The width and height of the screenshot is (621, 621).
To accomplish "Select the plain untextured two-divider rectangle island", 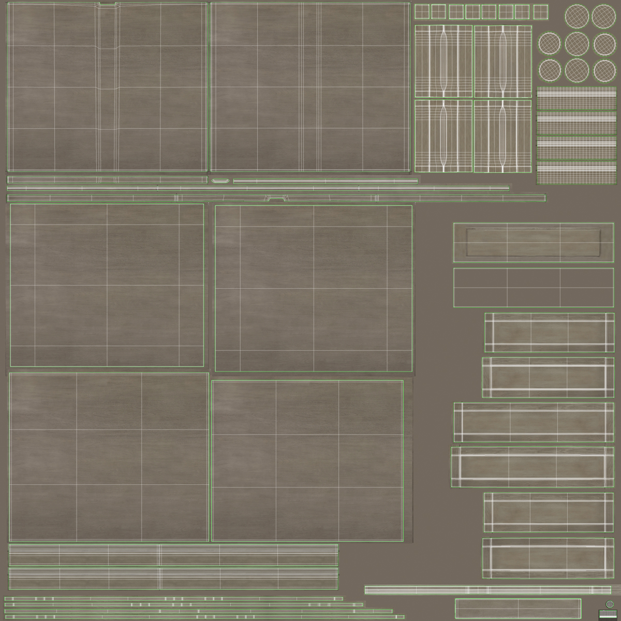I will [x=534, y=288].
